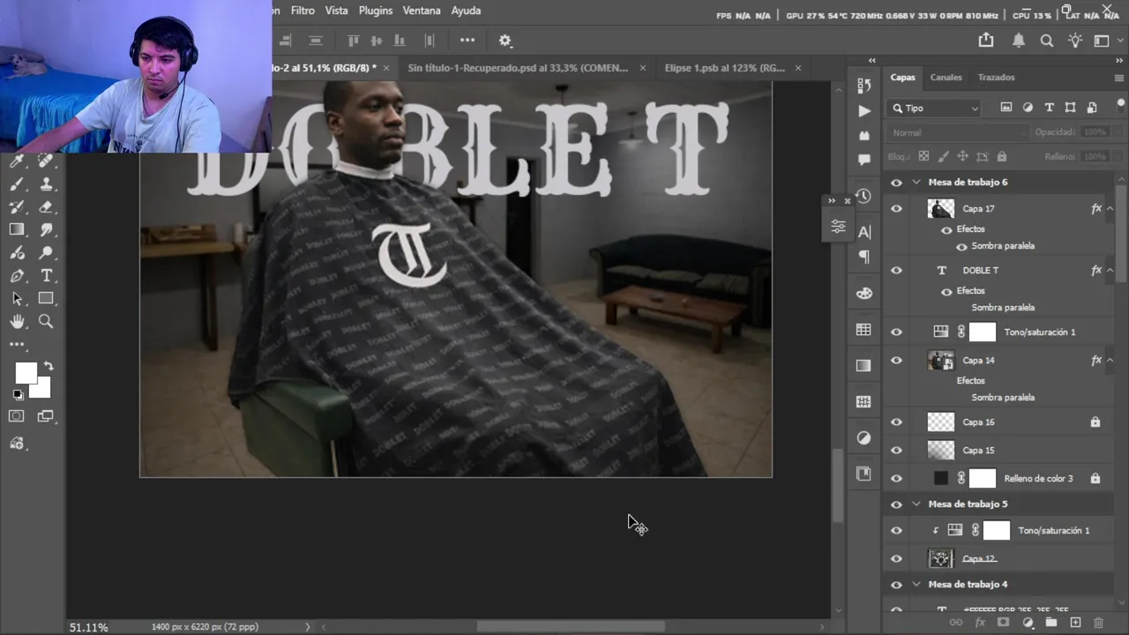Click the foreground color swatch

pyautogui.click(x=26, y=373)
